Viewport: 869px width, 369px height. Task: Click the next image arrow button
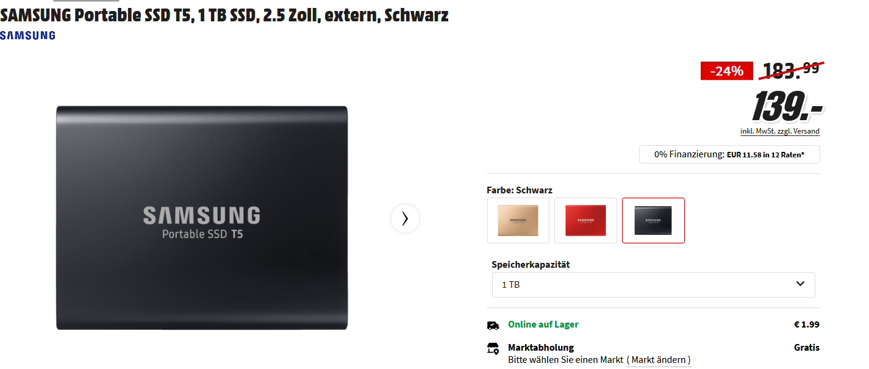coord(405,218)
